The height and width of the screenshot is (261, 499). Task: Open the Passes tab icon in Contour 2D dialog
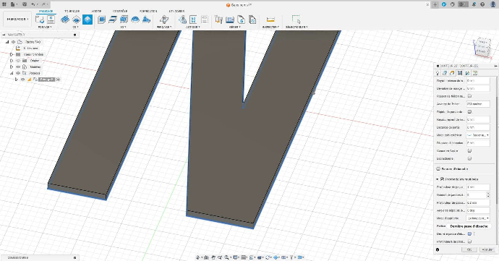coord(460,73)
